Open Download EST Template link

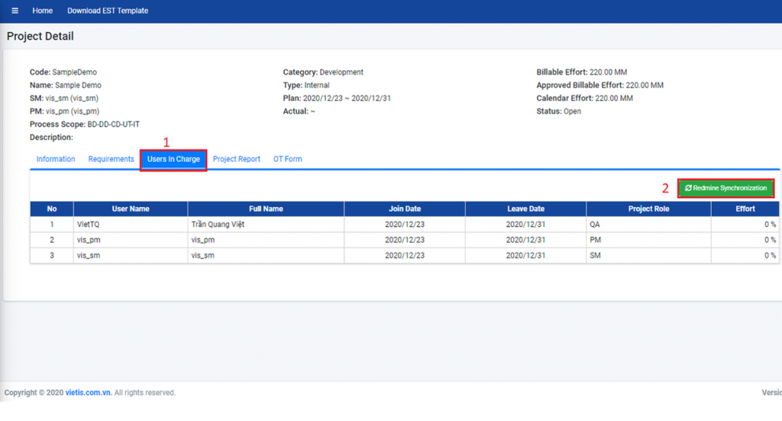(108, 11)
